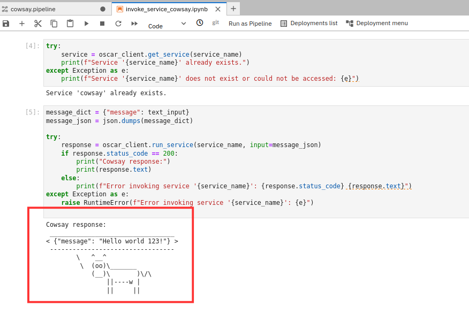Click the git toolbar button

(x=215, y=23)
